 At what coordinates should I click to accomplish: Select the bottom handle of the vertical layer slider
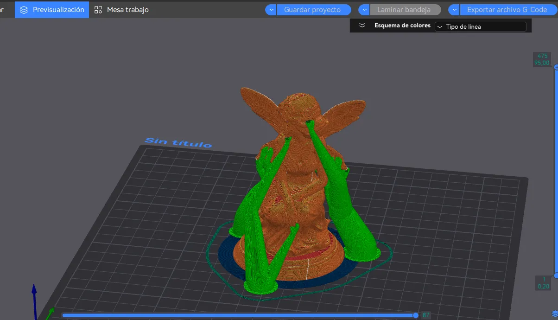[x=556, y=275]
